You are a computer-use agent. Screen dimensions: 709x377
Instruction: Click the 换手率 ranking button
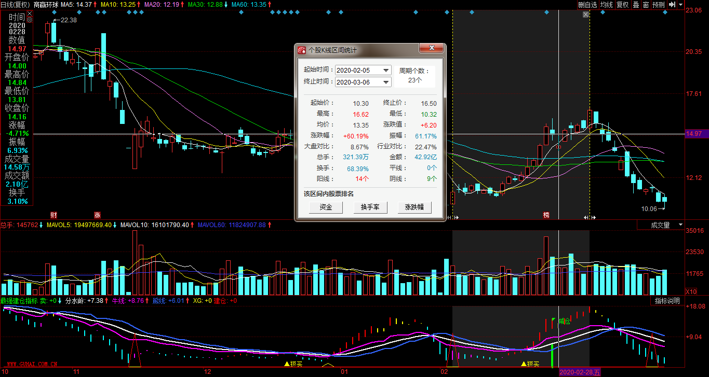370,207
